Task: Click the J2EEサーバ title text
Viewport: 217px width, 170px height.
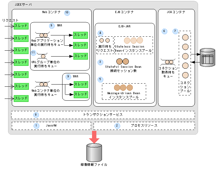Action: 23,5
